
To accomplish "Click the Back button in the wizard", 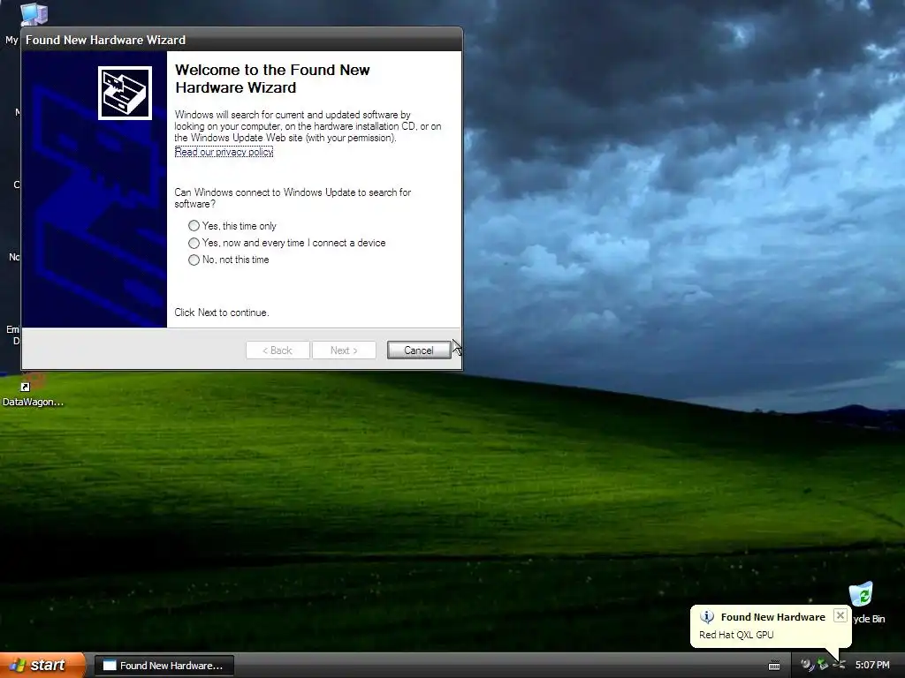I will 278,350.
